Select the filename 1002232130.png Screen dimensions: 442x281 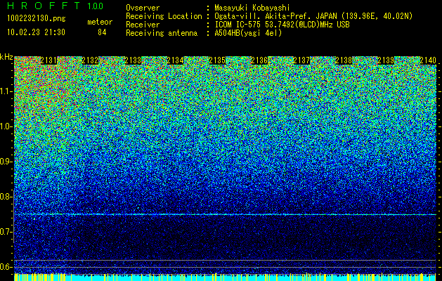point(37,19)
